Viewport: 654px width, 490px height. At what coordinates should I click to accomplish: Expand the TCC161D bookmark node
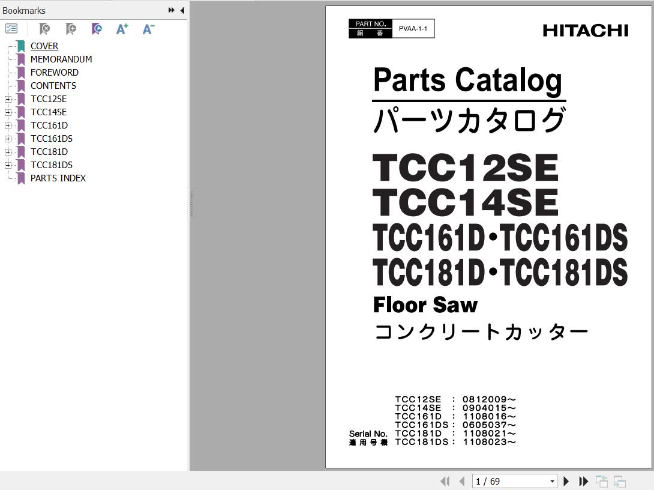click(x=8, y=126)
